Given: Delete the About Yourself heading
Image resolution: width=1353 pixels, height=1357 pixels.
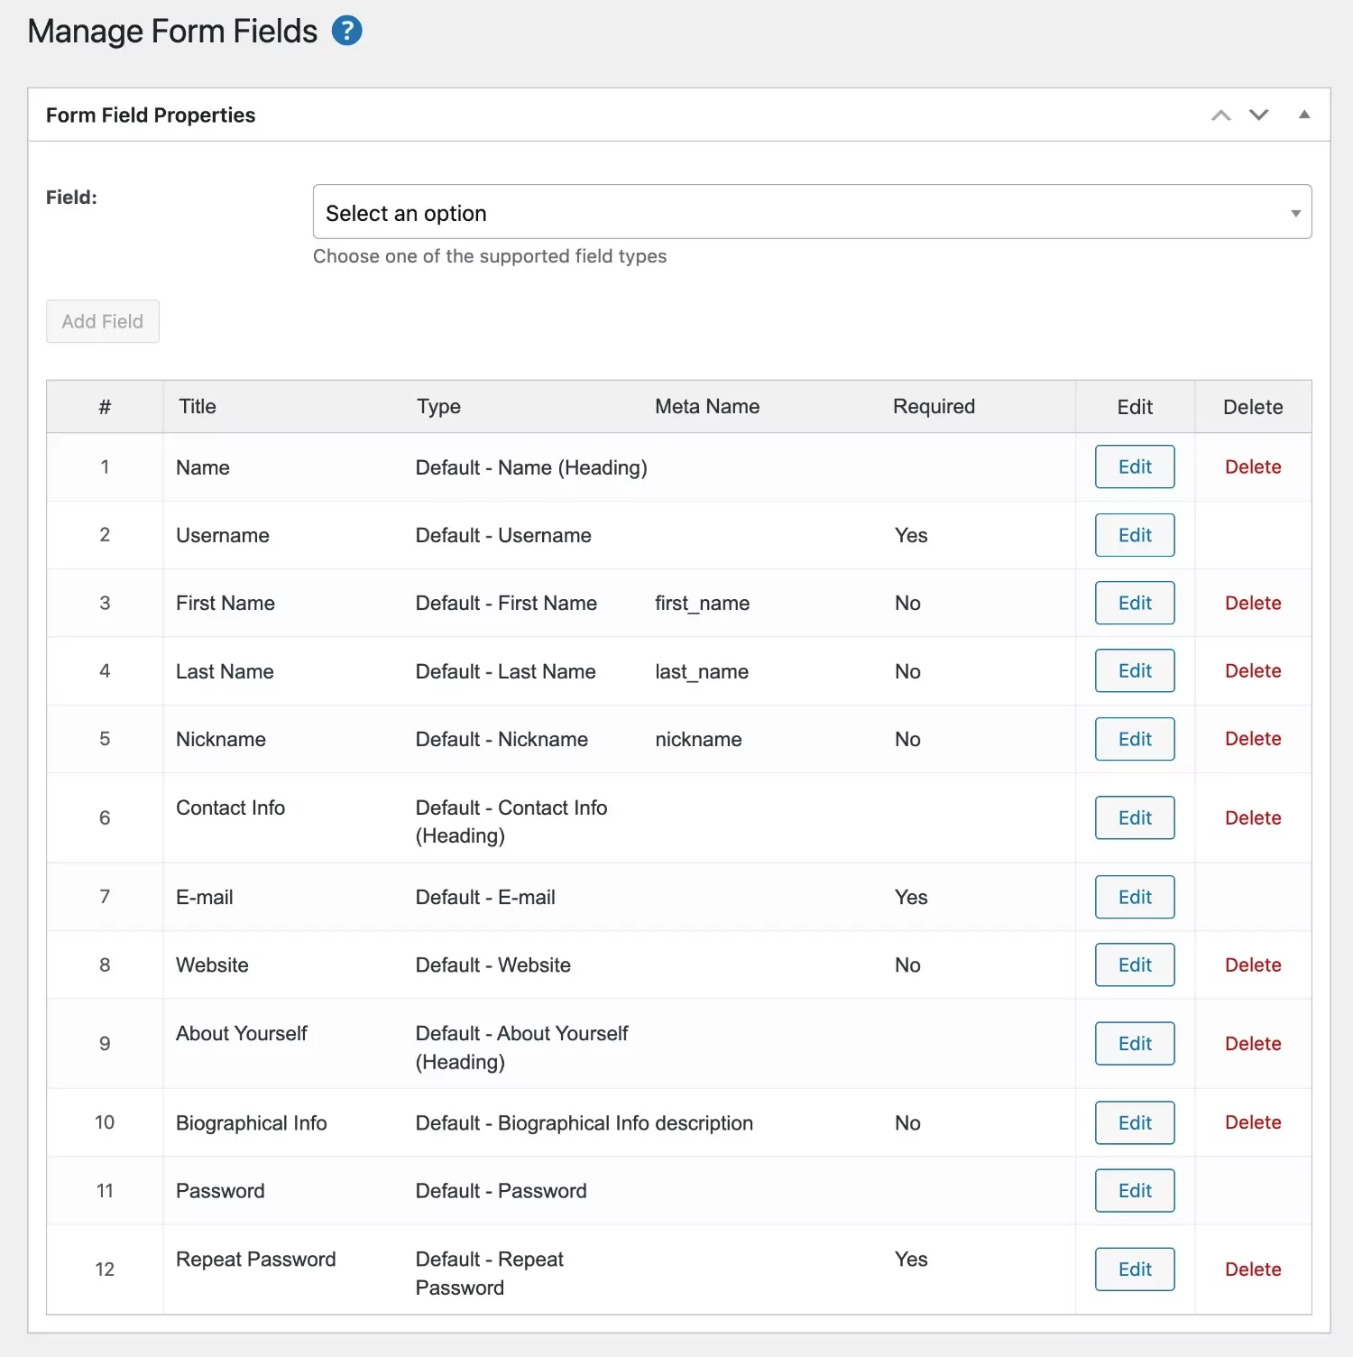Looking at the screenshot, I should tap(1252, 1043).
